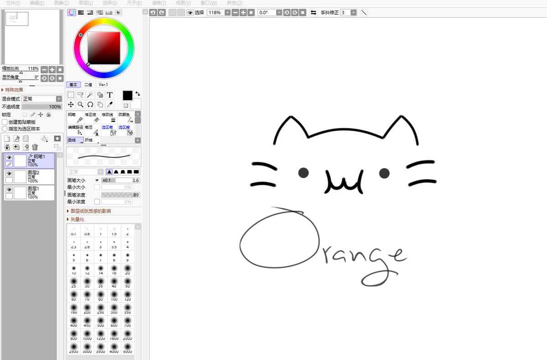
Task: Select the zoom magnifier tool
Action: pos(80,104)
